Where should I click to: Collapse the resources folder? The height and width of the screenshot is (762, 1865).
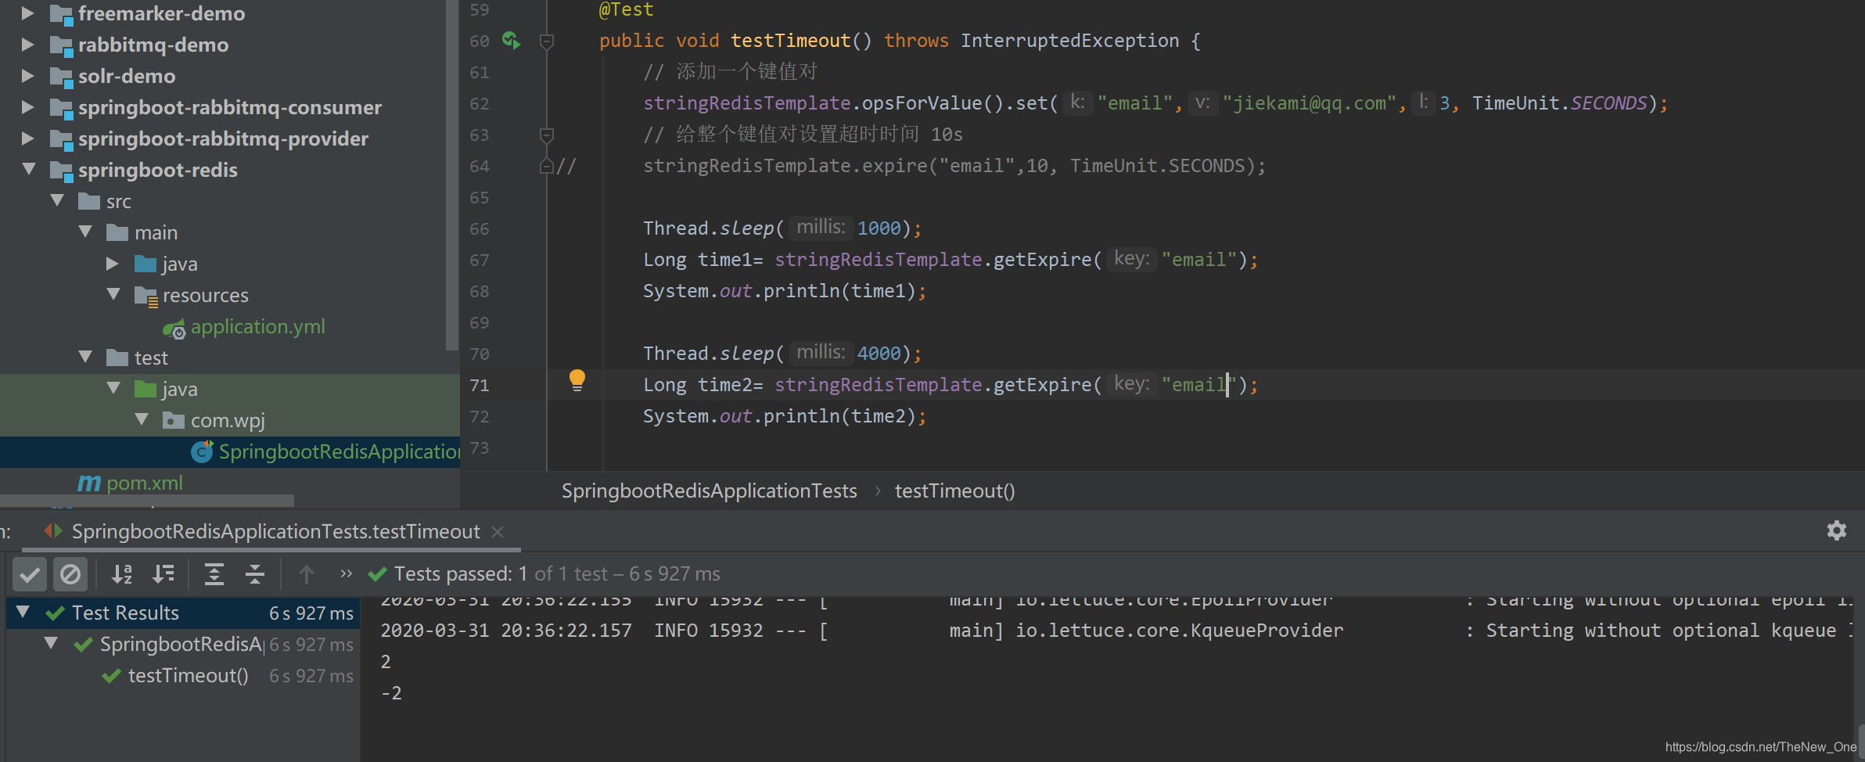(113, 294)
